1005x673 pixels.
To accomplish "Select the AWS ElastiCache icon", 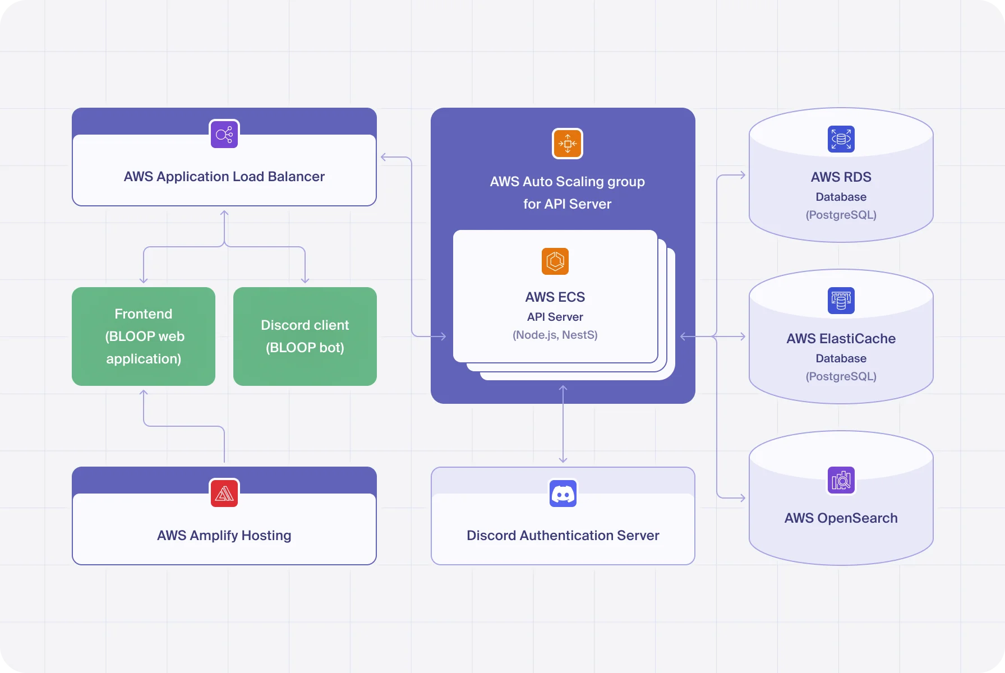I will tap(841, 301).
